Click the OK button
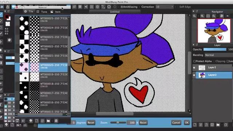Image resolution: width=233 pixels, height=131 pixels. click(x=187, y=123)
